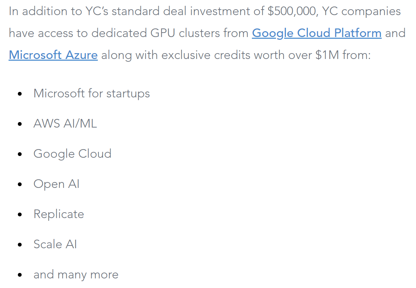Select the 'Scale AI' list item
416x288 pixels.
pyautogui.click(x=55, y=244)
